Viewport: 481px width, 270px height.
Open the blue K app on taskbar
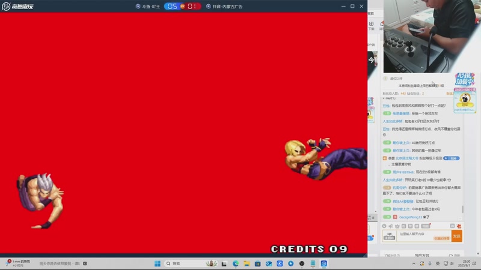(280, 263)
